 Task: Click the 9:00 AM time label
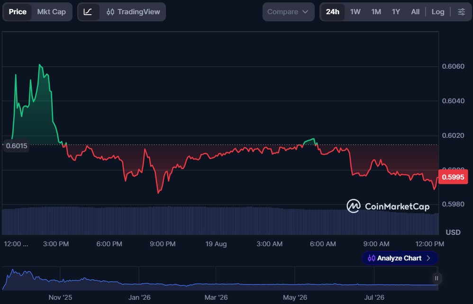click(x=376, y=244)
